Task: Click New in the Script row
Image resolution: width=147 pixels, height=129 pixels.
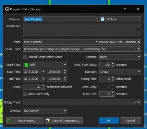Action: tap(113, 42)
